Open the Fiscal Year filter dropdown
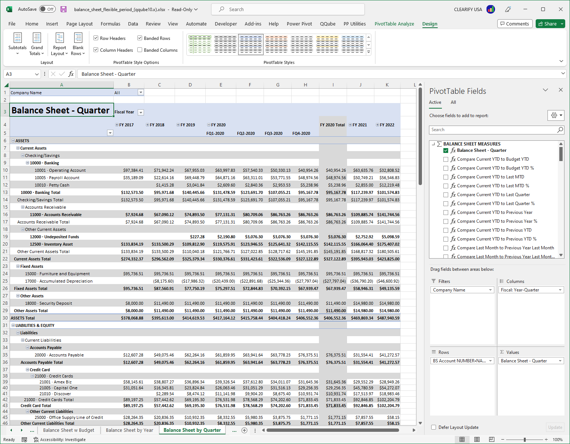The image size is (570, 444). click(x=141, y=112)
